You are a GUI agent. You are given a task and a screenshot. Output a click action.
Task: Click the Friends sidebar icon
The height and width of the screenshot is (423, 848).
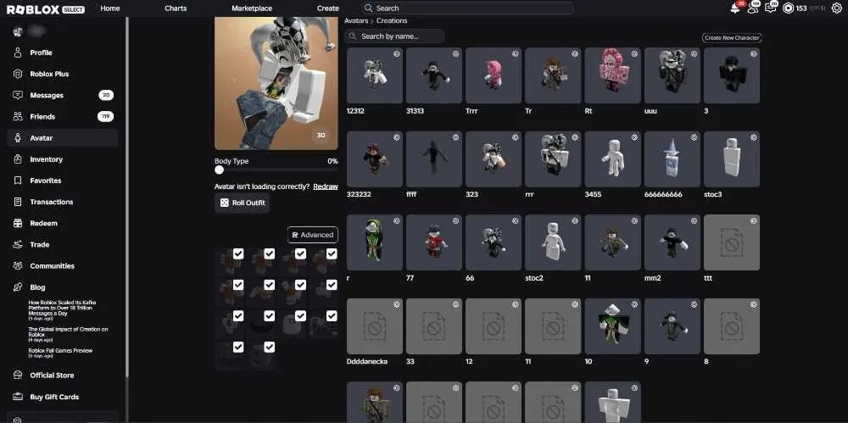(18, 116)
